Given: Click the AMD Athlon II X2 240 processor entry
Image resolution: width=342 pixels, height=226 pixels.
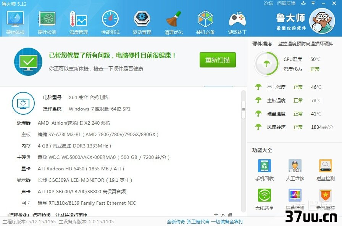Looking at the screenshot, I should point(74,123).
